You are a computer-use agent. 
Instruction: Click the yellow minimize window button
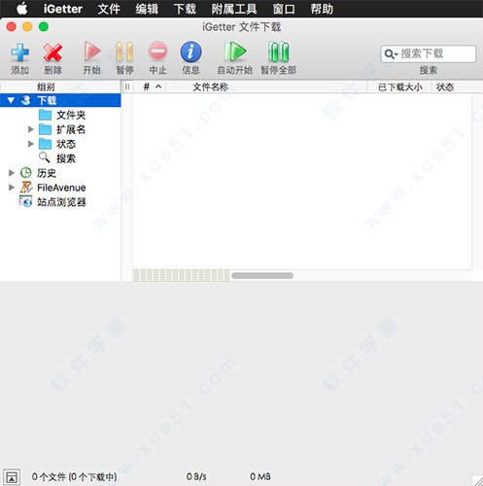click(27, 26)
